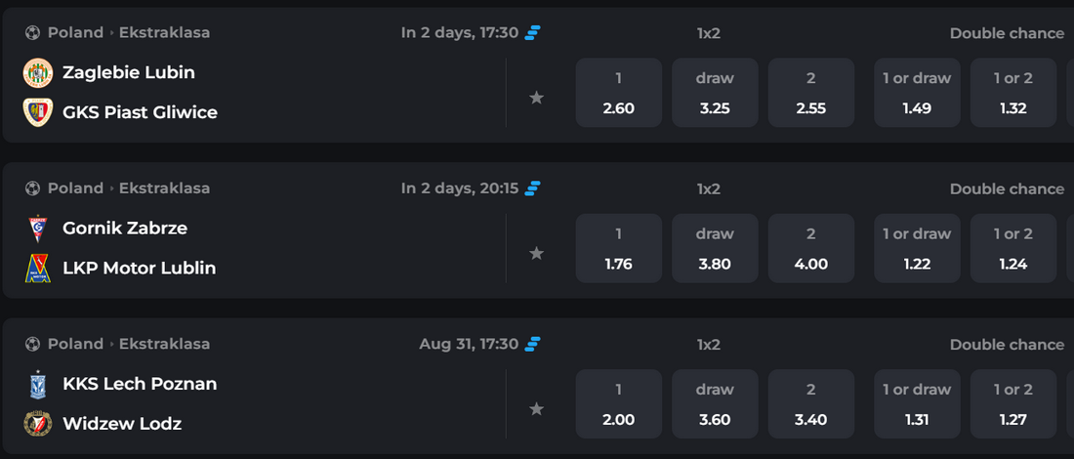Click the Zaglebie Lubin club crest
The image size is (1074, 459).
[38, 72]
